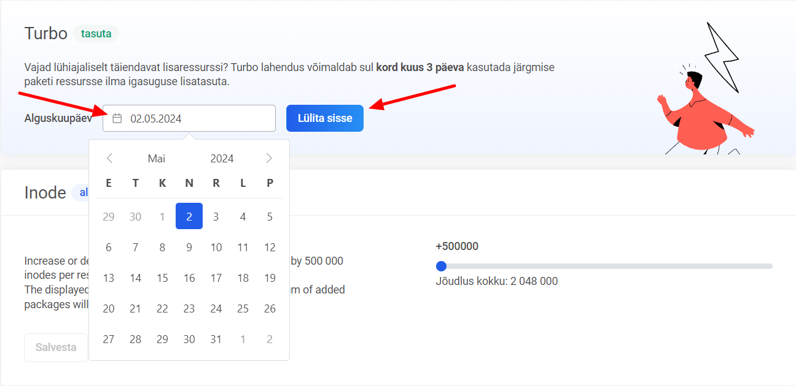Click the calendar icon in date field

pos(117,118)
